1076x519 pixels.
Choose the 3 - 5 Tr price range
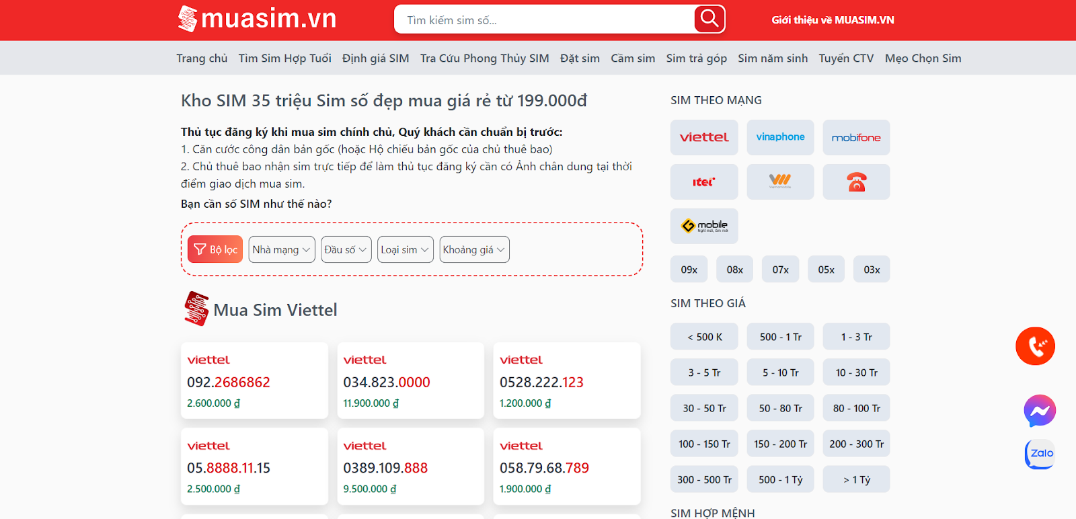(704, 372)
